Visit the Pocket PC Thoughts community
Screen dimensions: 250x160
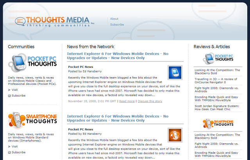tap(14, 90)
